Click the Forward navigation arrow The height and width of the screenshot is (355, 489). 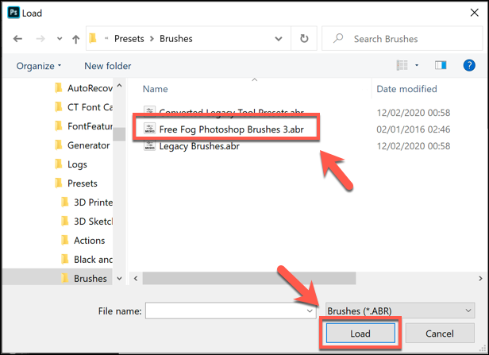(x=40, y=39)
